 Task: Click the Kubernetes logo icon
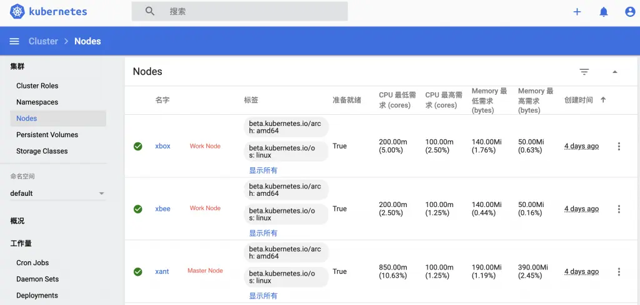click(17, 11)
